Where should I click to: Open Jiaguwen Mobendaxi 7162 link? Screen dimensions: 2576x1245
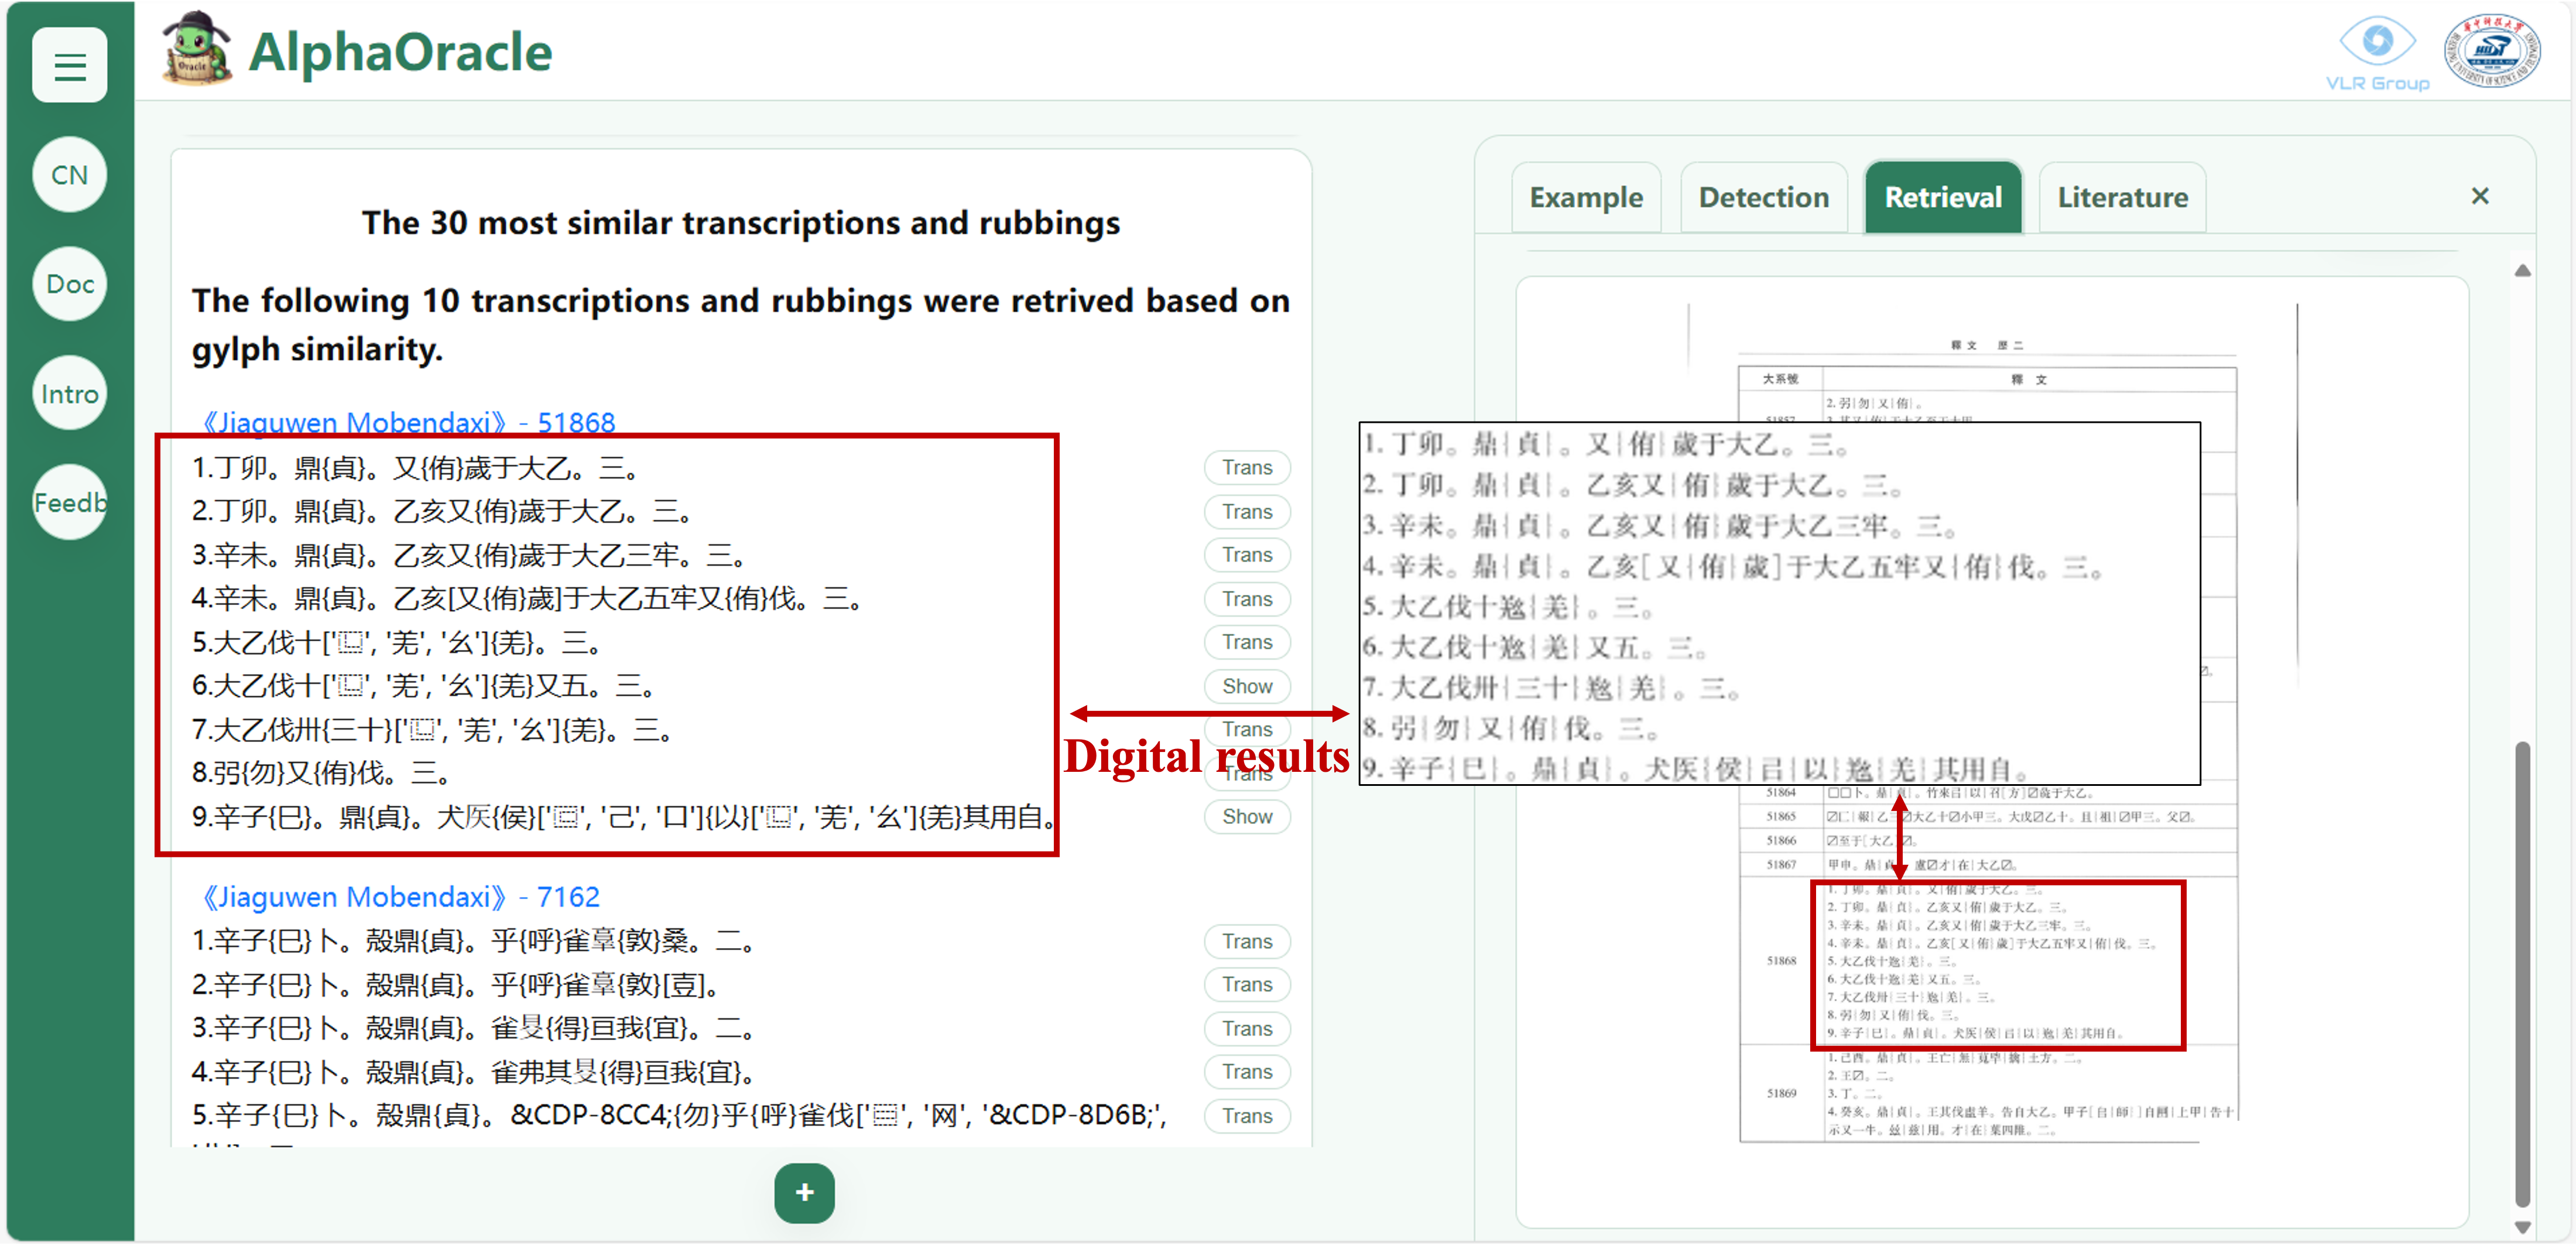click(x=400, y=896)
